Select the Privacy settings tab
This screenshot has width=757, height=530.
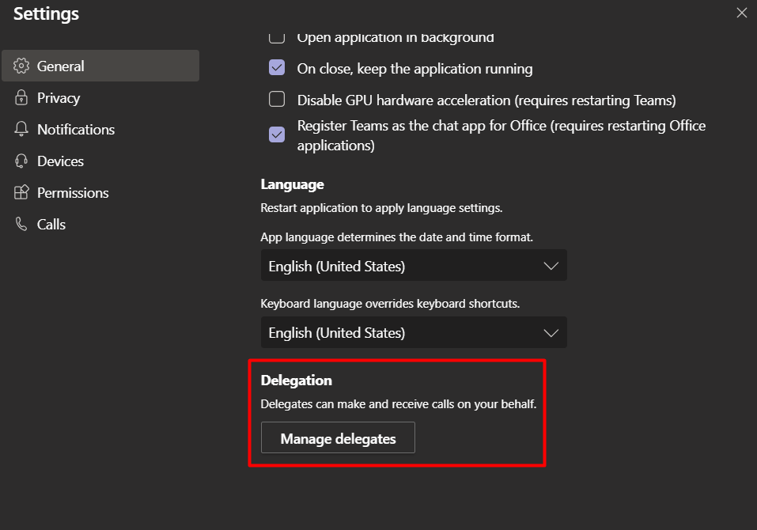tap(100, 97)
